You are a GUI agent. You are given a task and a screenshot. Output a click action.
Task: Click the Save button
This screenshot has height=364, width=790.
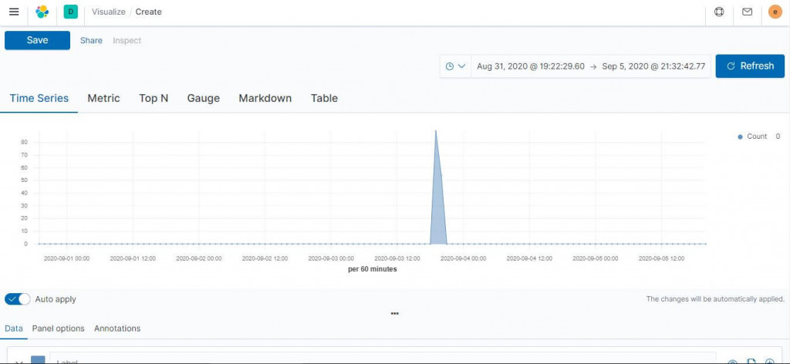(x=37, y=40)
